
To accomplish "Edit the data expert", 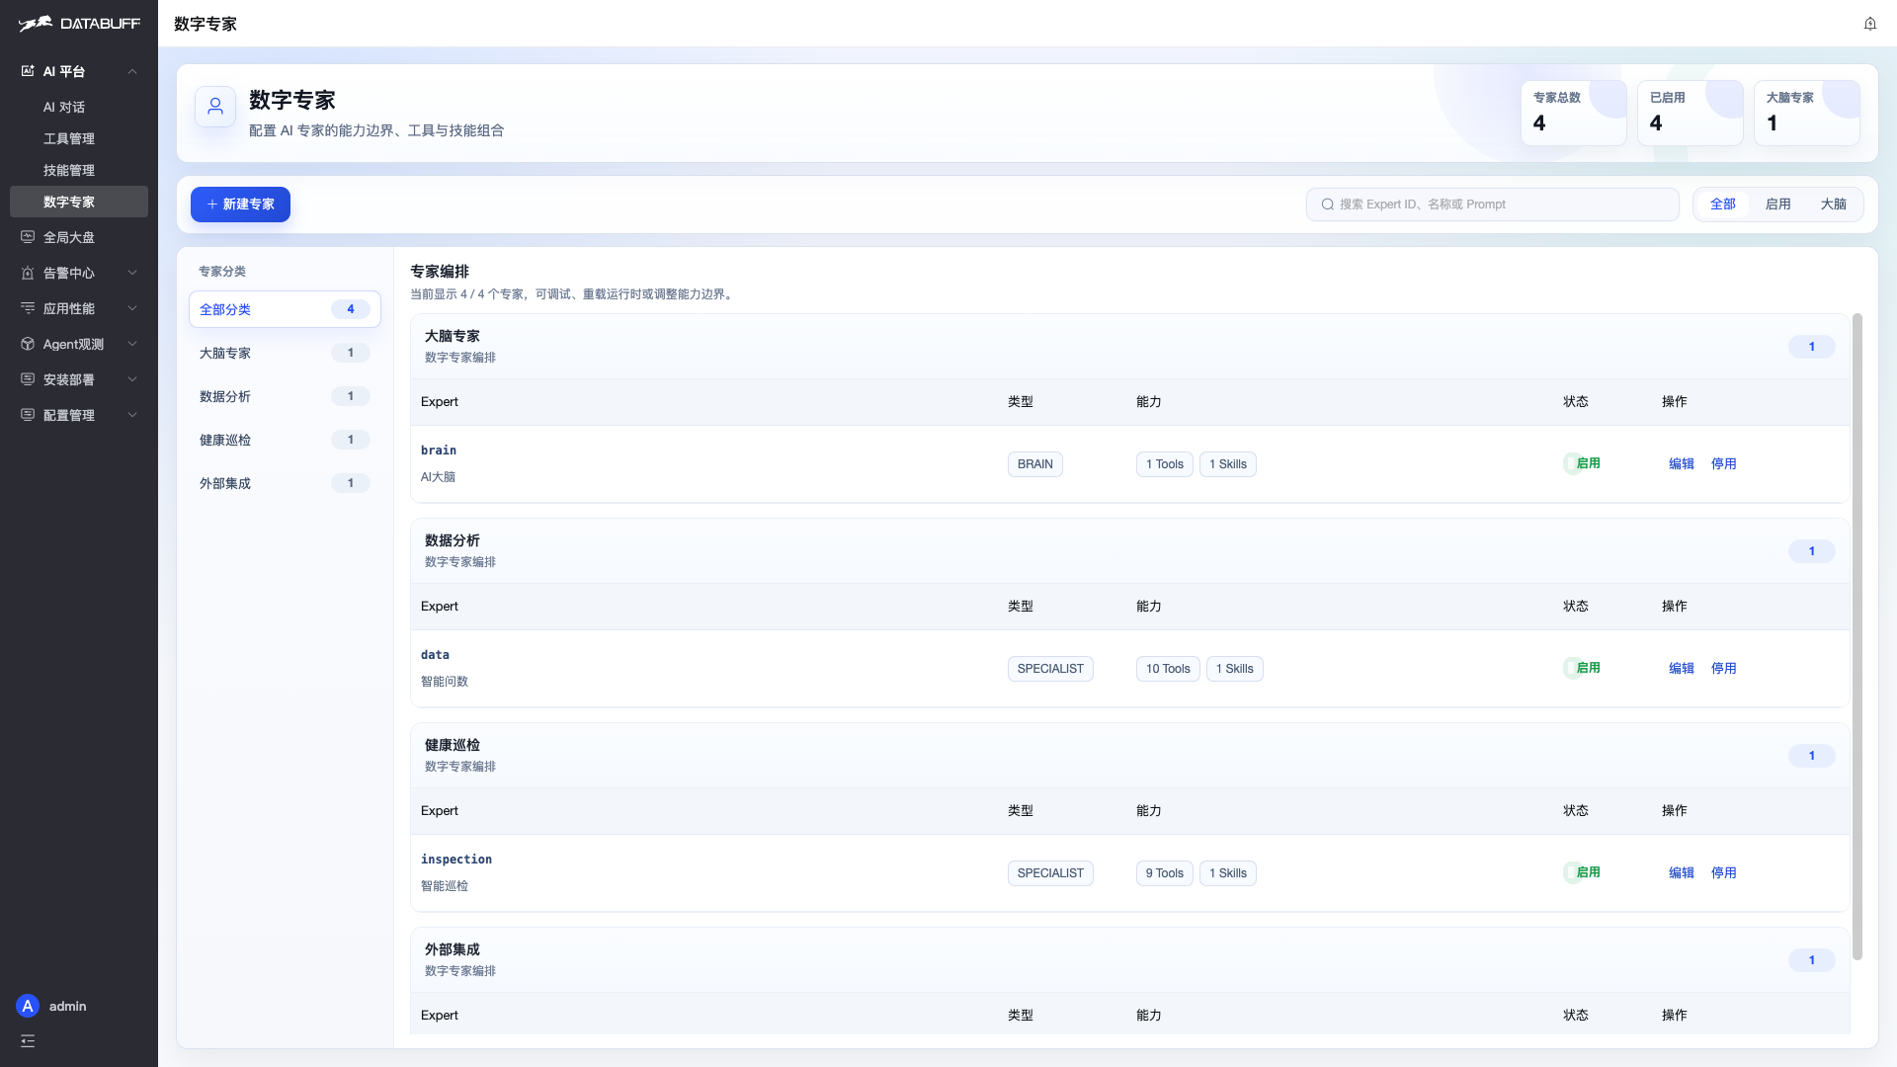I will pos(1682,668).
